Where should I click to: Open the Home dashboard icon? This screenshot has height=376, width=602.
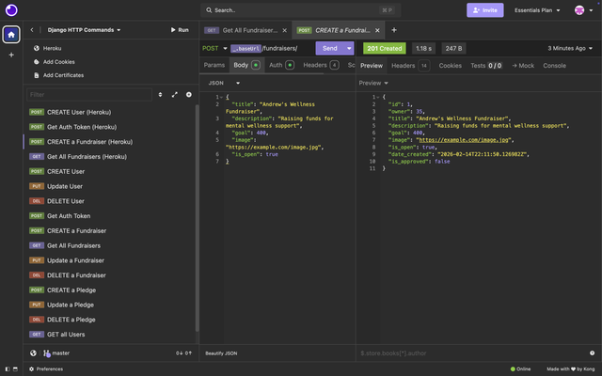coord(11,35)
